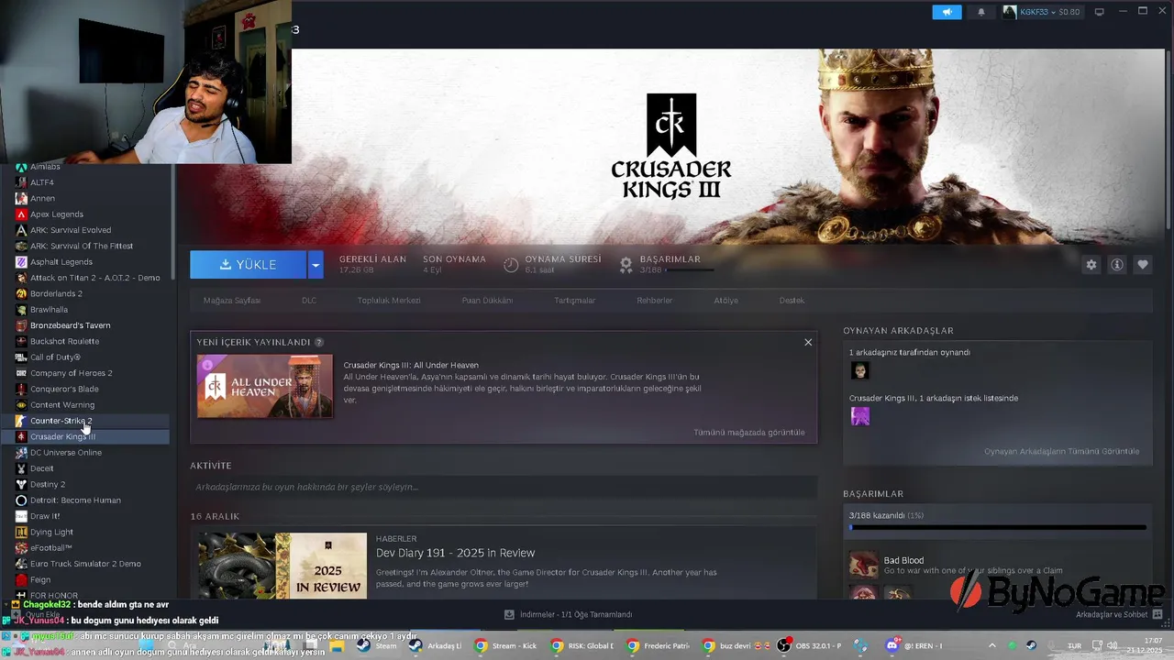Screen dimensions: 1174x660
Task: Open the Rehberler tab
Action: click(x=655, y=301)
